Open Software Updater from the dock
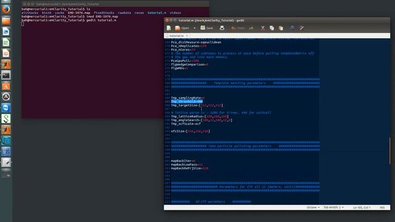Viewport: 395px width, 222px height. (6, 97)
